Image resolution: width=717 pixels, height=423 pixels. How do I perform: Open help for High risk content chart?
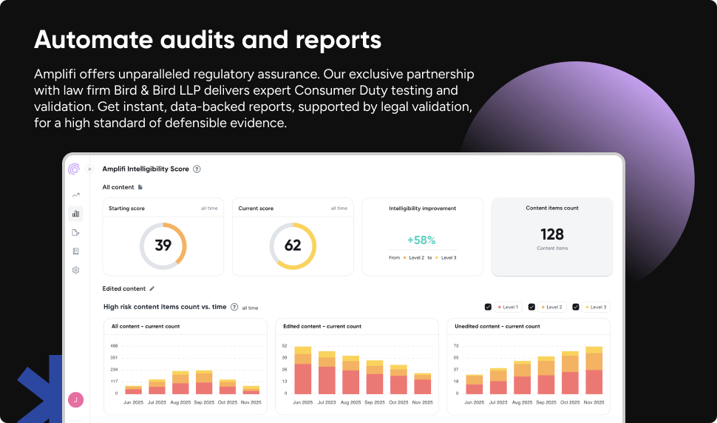coord(234,307)
